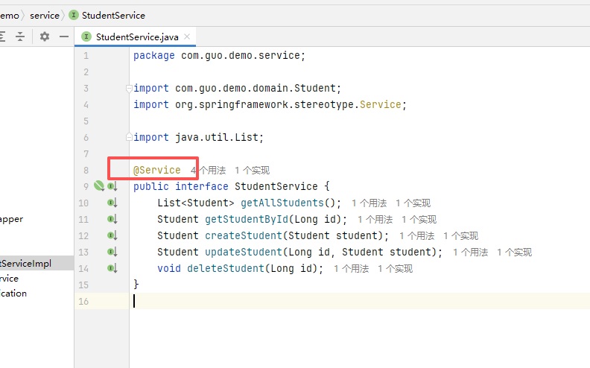Screen dimensions: 590x368
Task: Click the 'service' breadcrumb item
Action: pyautogui.click(x=44, y=15)
